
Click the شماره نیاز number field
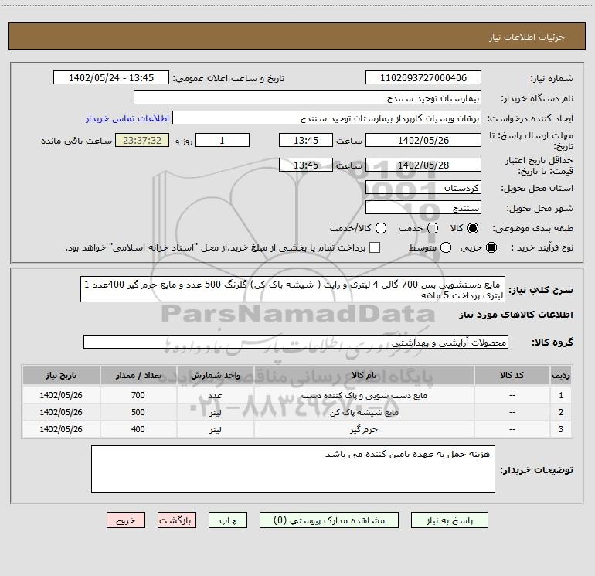(x=423, y=78)
